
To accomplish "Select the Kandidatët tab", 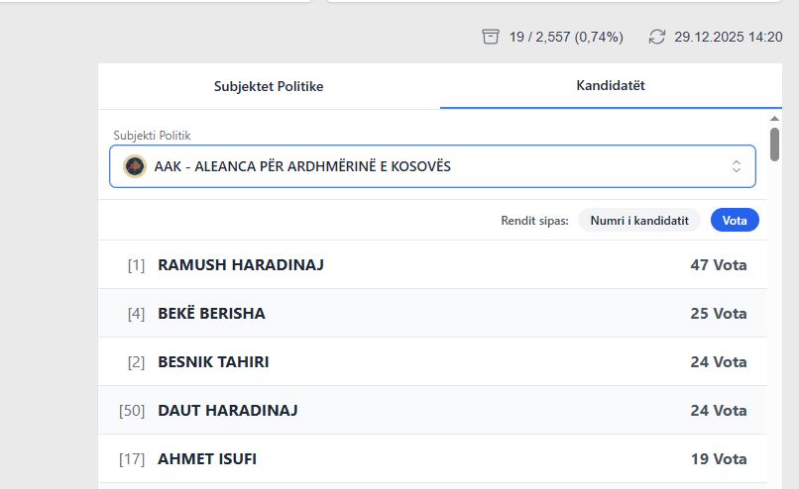I will (x=611, y=86).
